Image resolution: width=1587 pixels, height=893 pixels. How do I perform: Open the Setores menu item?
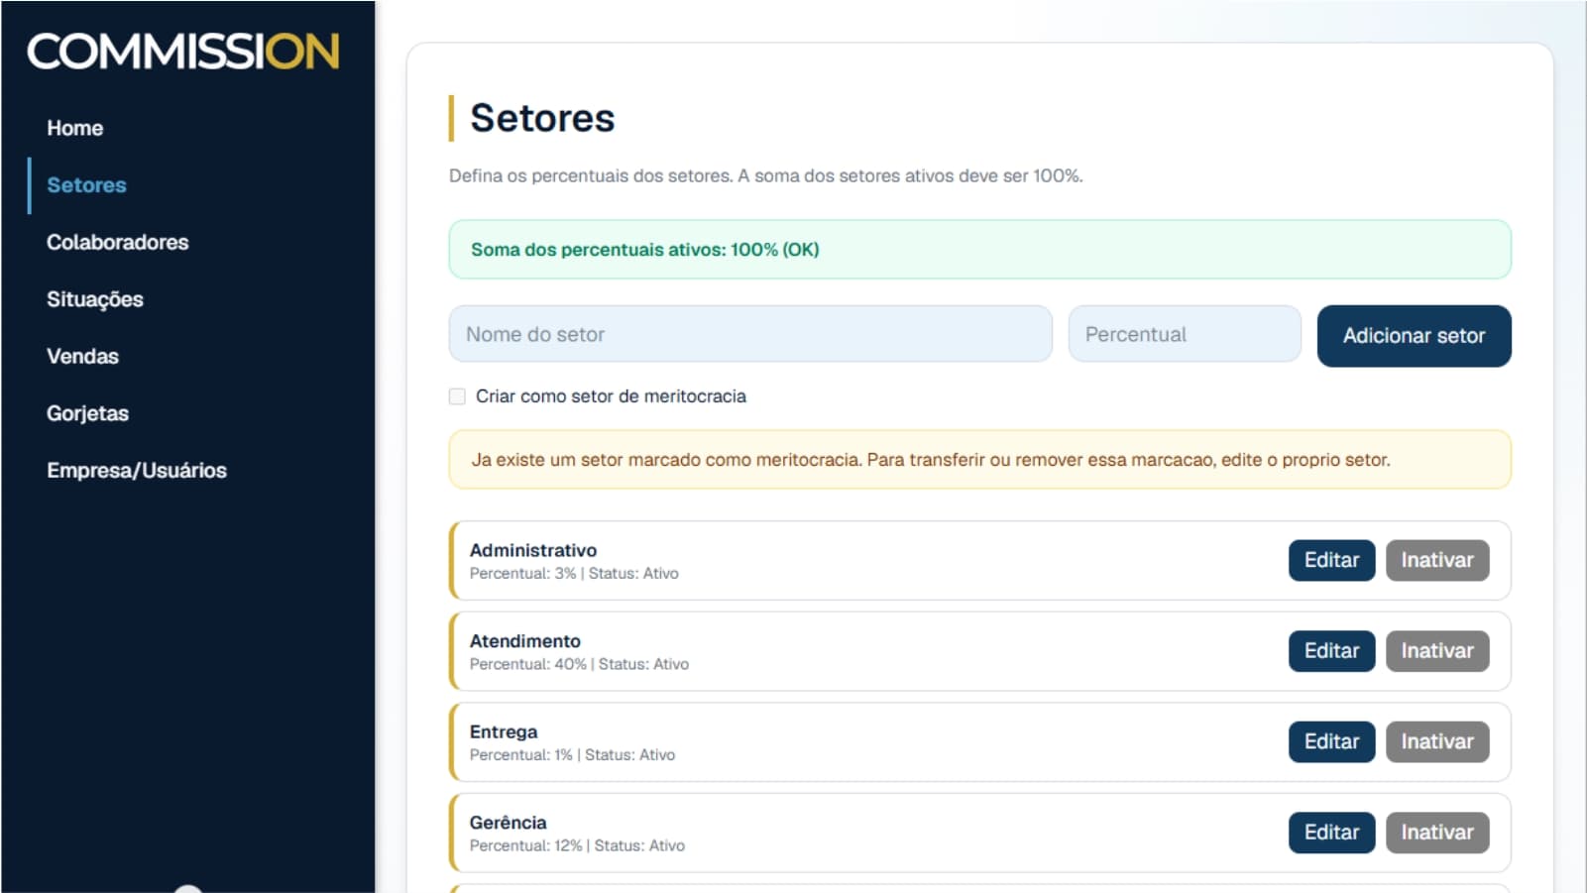87,185
